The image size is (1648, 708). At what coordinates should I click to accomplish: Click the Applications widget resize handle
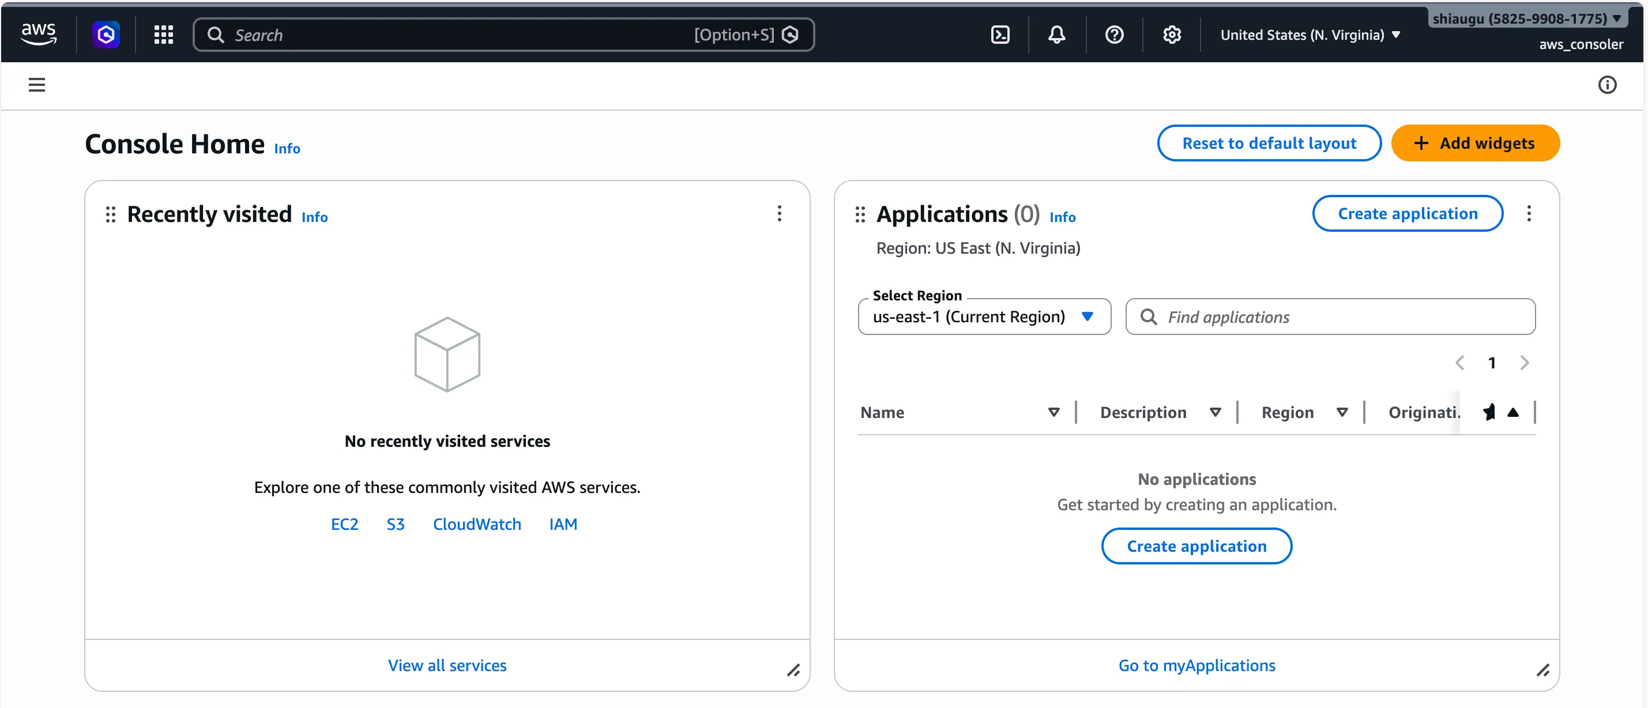click(1543, 671)
